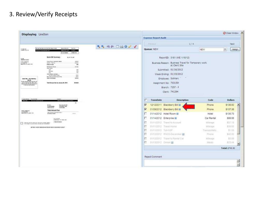The image size is (265, 198).
Task: Click the expense list scroll-up arrow
Action: click(238, 105)
